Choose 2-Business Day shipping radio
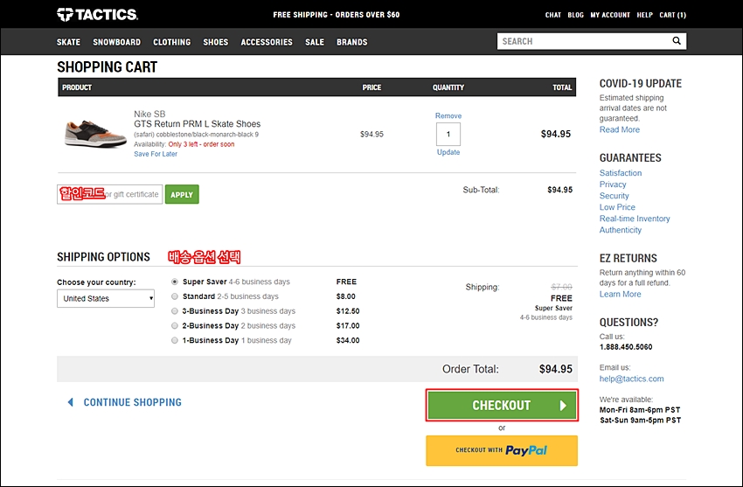 175,326
